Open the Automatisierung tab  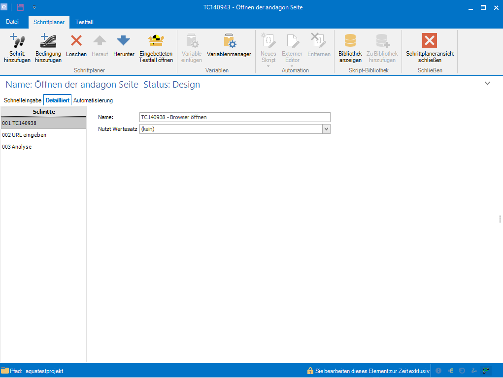(93, 100)
